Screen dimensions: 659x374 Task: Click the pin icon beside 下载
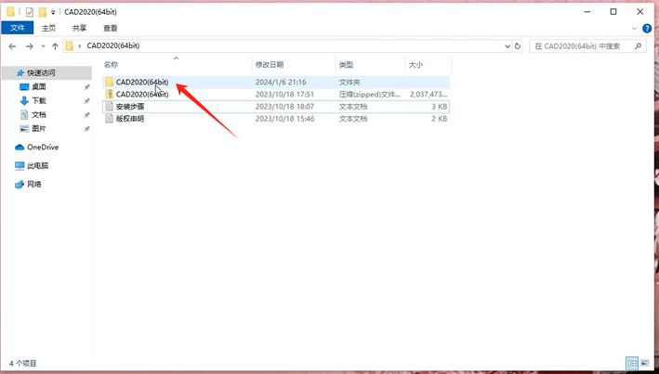click(86, 101)
